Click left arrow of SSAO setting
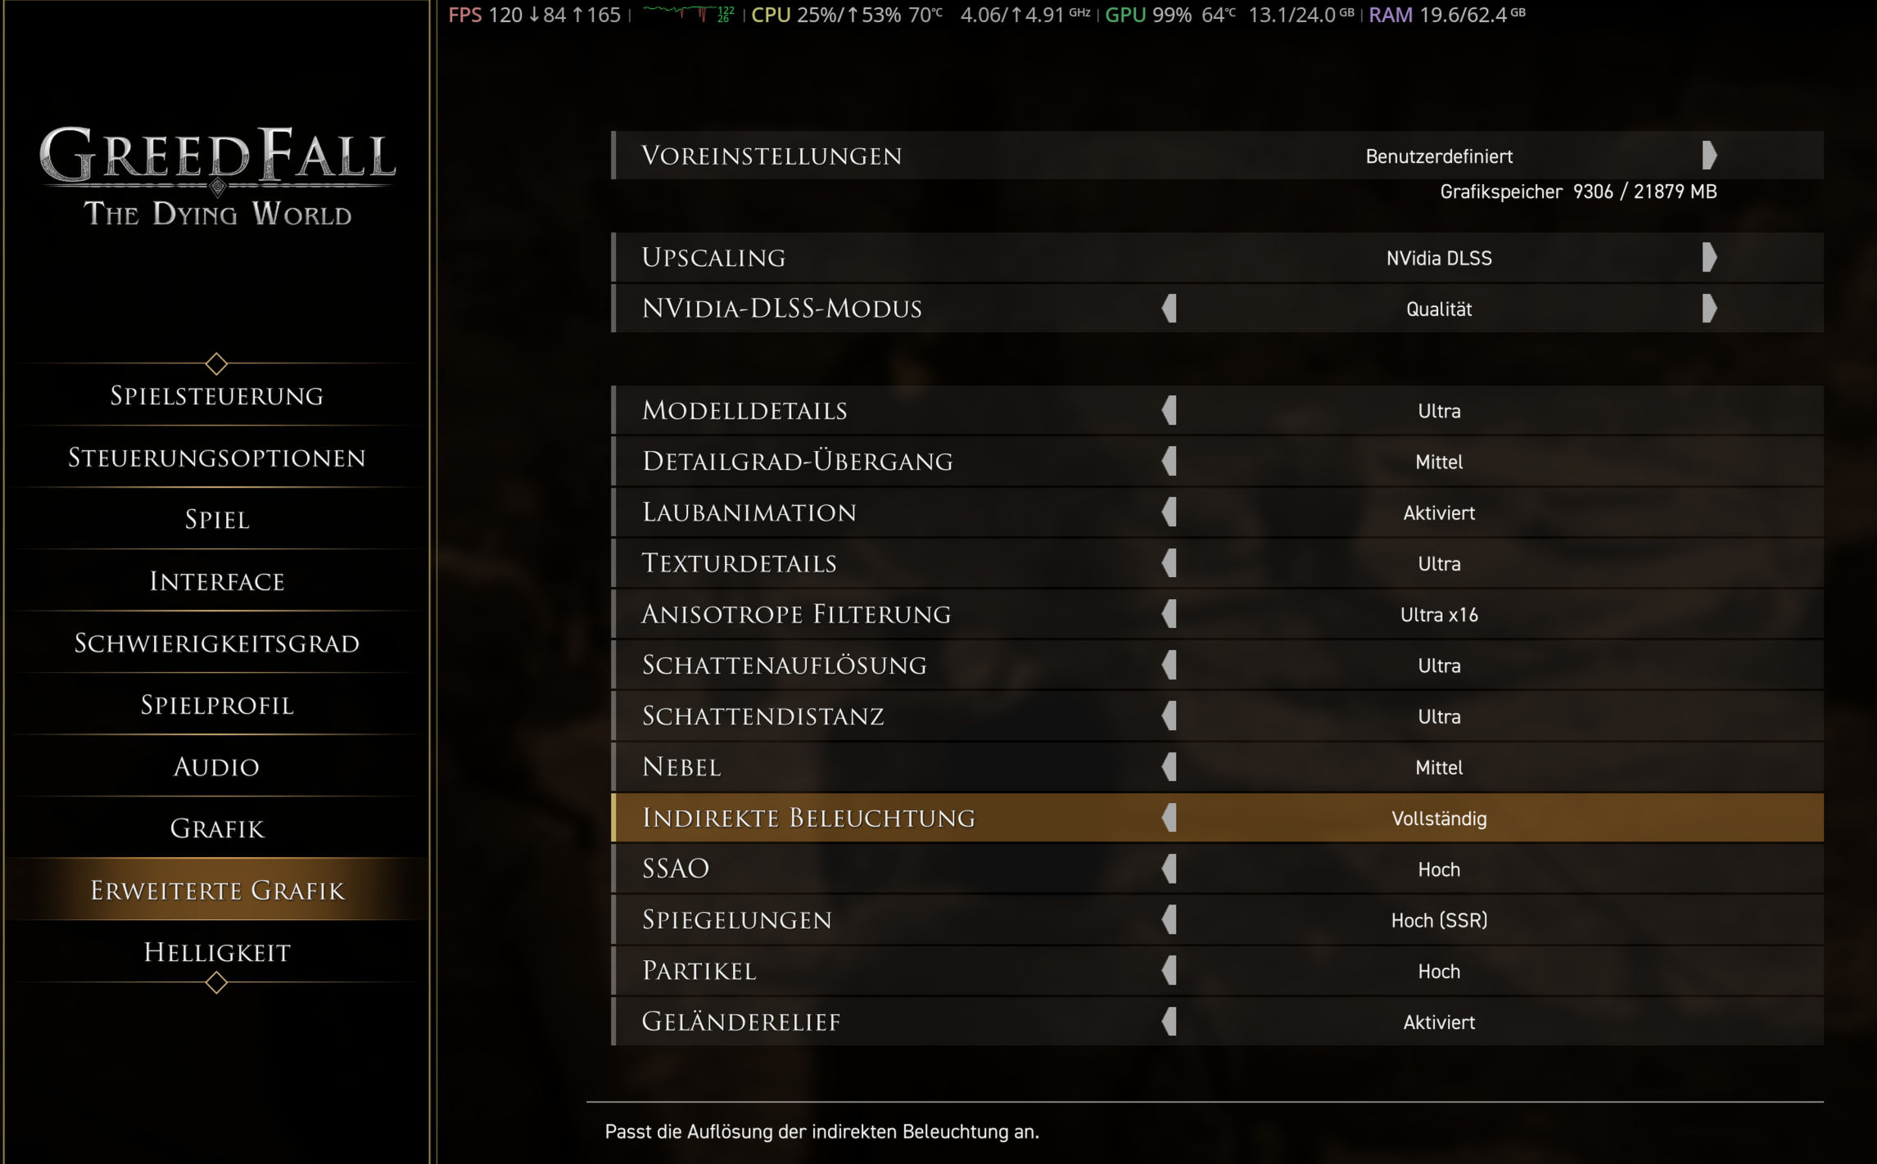 pyautogui.click(x=1169, y=868)
